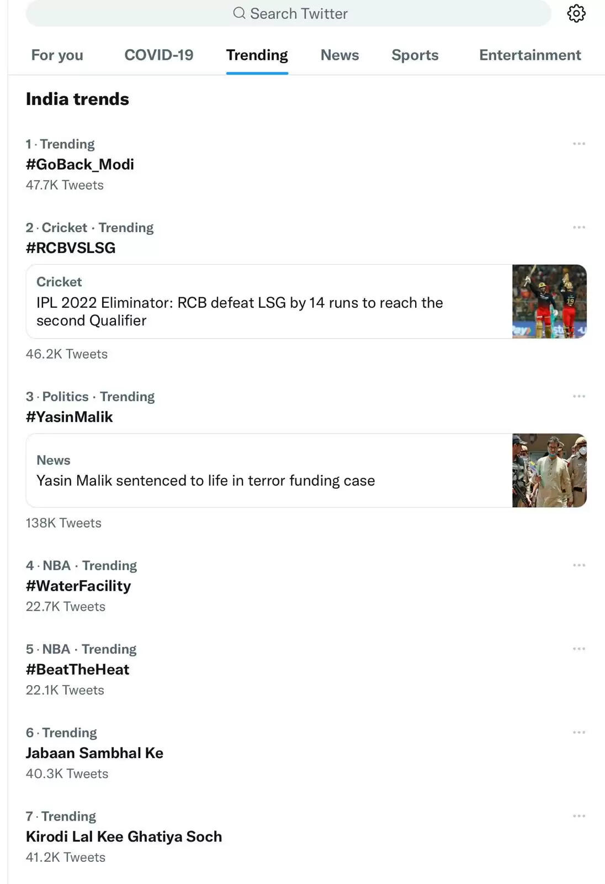
Task: Open the Entertainment tab
Action: click(x=530, y=55)
